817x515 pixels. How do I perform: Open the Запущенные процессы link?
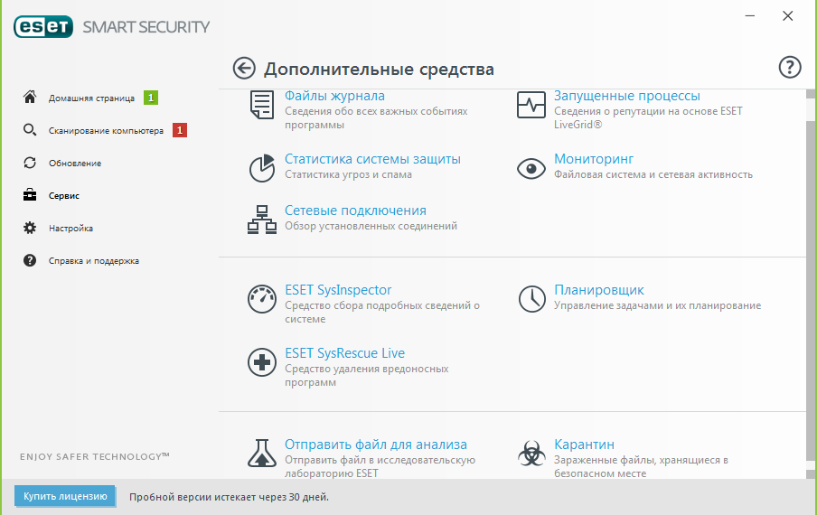point(627,96)
